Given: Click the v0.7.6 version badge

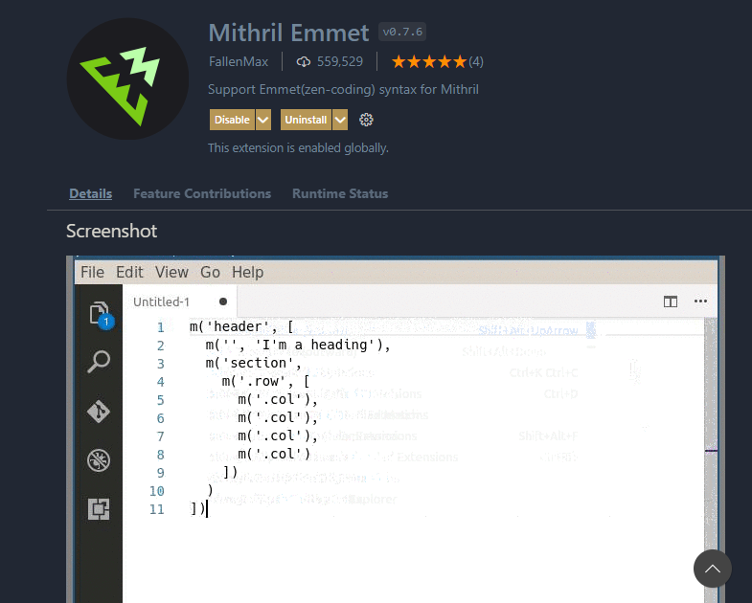Looking at the screenshot, I should click(402, 33).
